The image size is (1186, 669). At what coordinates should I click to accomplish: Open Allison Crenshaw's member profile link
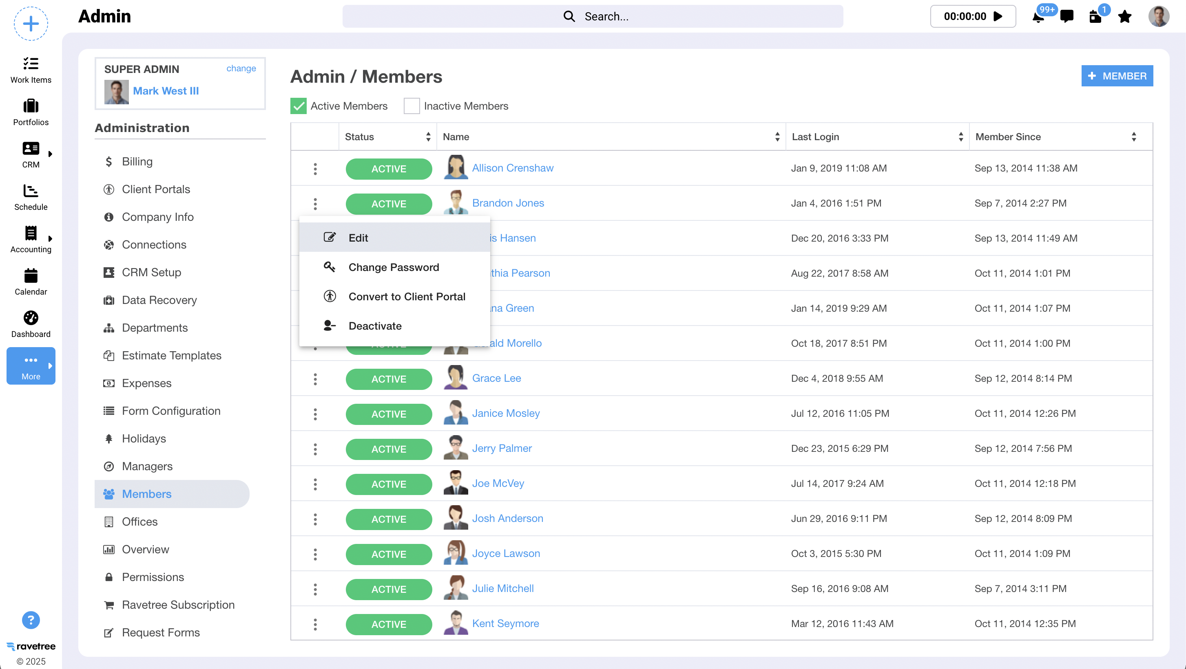point(512,168)
